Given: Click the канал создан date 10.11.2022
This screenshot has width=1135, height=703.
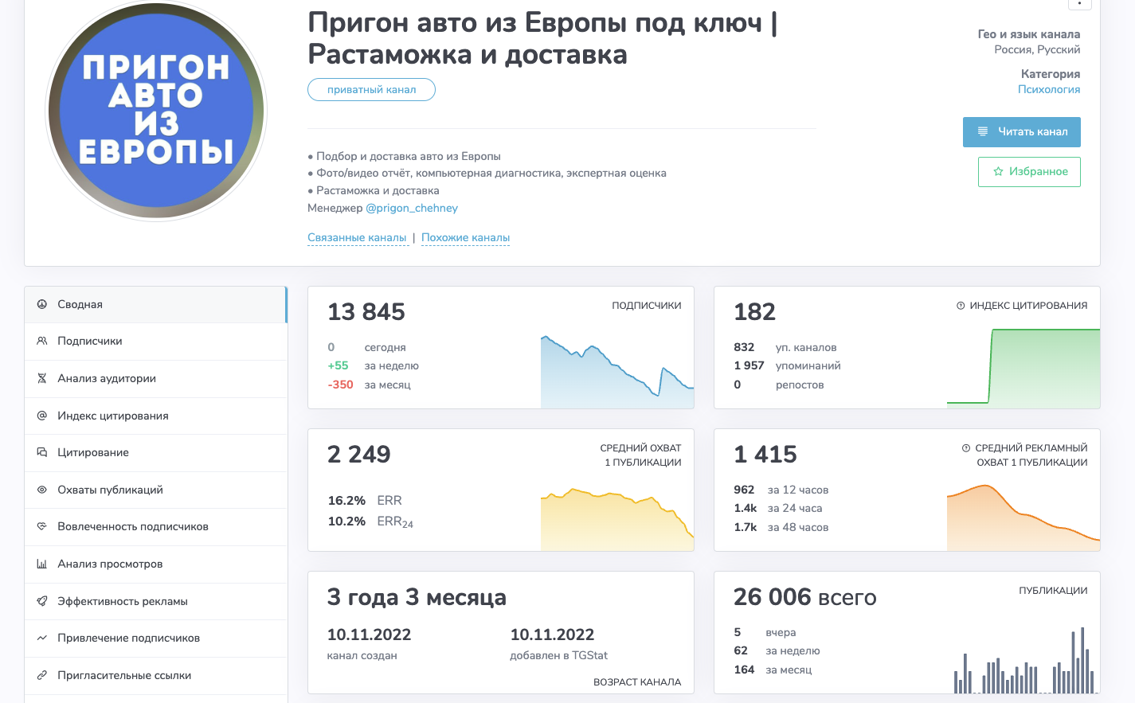Looking at the screenshot, I should pyautogui.click(x=369, y=635).
